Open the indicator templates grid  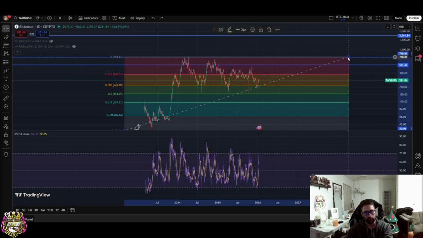click(x=104, y=18)
